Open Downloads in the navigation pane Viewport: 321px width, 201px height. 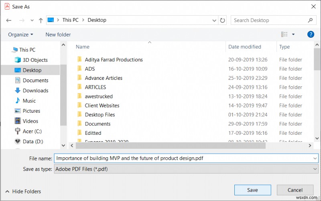tap(32, 91)
